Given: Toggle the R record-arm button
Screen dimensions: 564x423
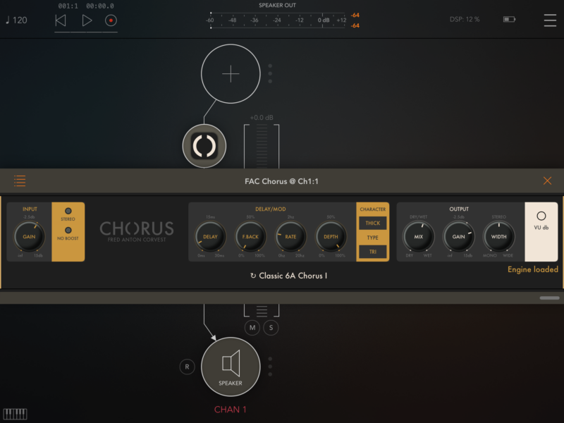Looking at the screenshot, I should pyautogui.click(x=187, y=367).
